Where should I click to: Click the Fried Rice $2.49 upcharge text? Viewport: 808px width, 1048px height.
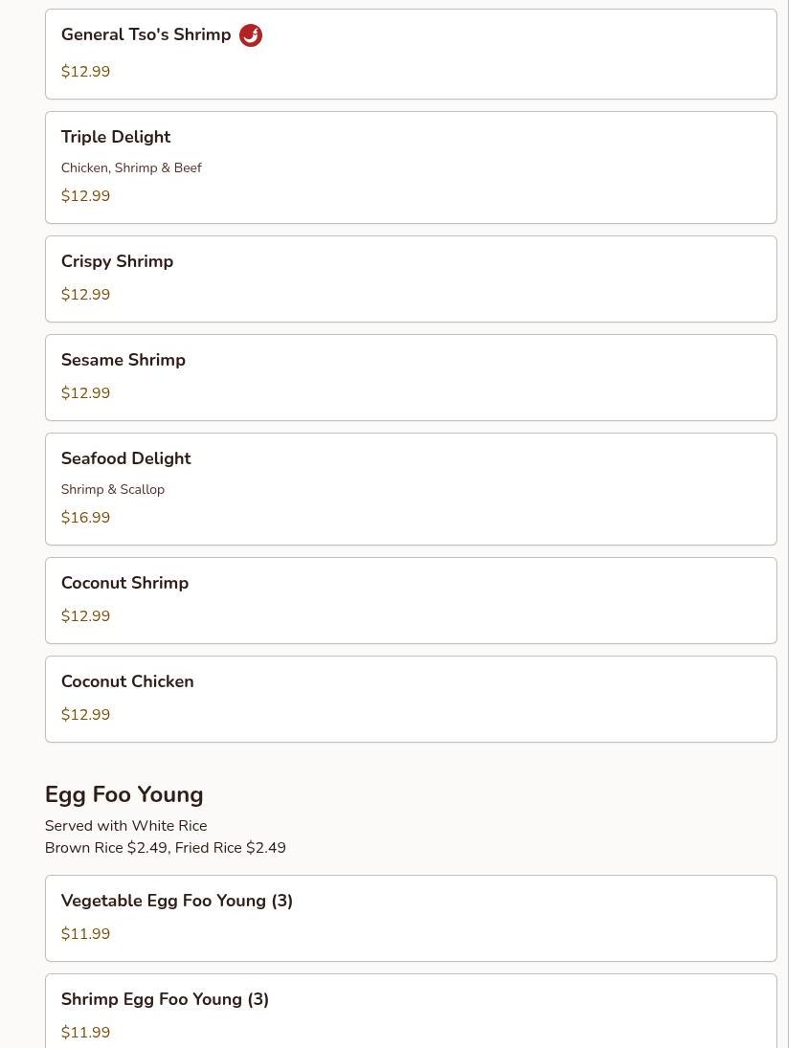(x=230, y=848)
